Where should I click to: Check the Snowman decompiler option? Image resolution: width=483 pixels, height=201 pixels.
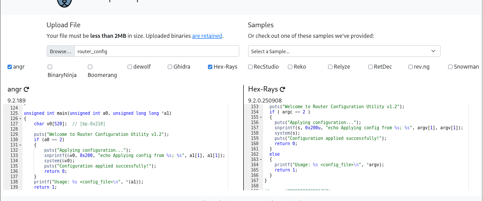click(x=450, y=67)
